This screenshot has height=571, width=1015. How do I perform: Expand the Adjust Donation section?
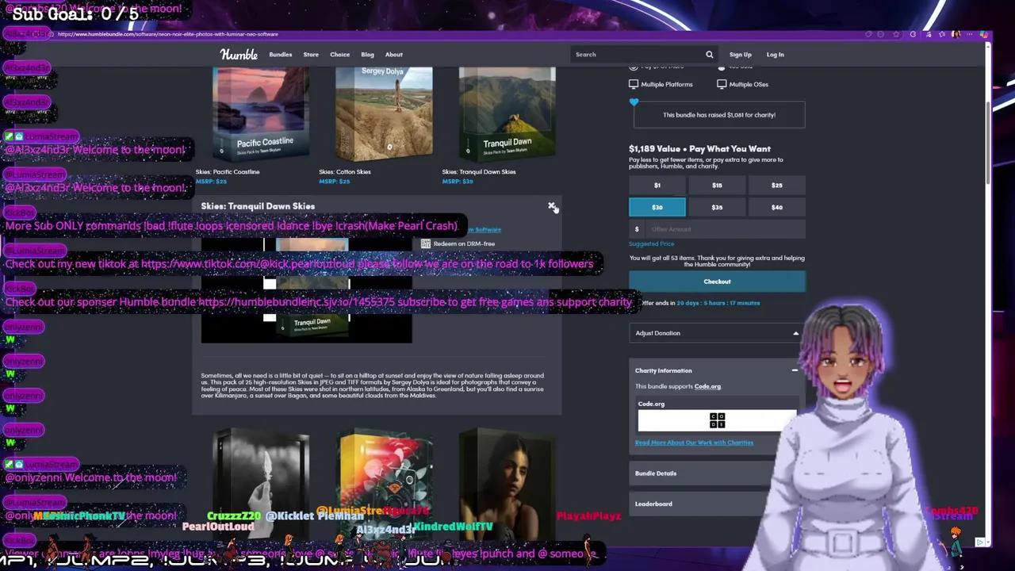[x=717, y=333]
